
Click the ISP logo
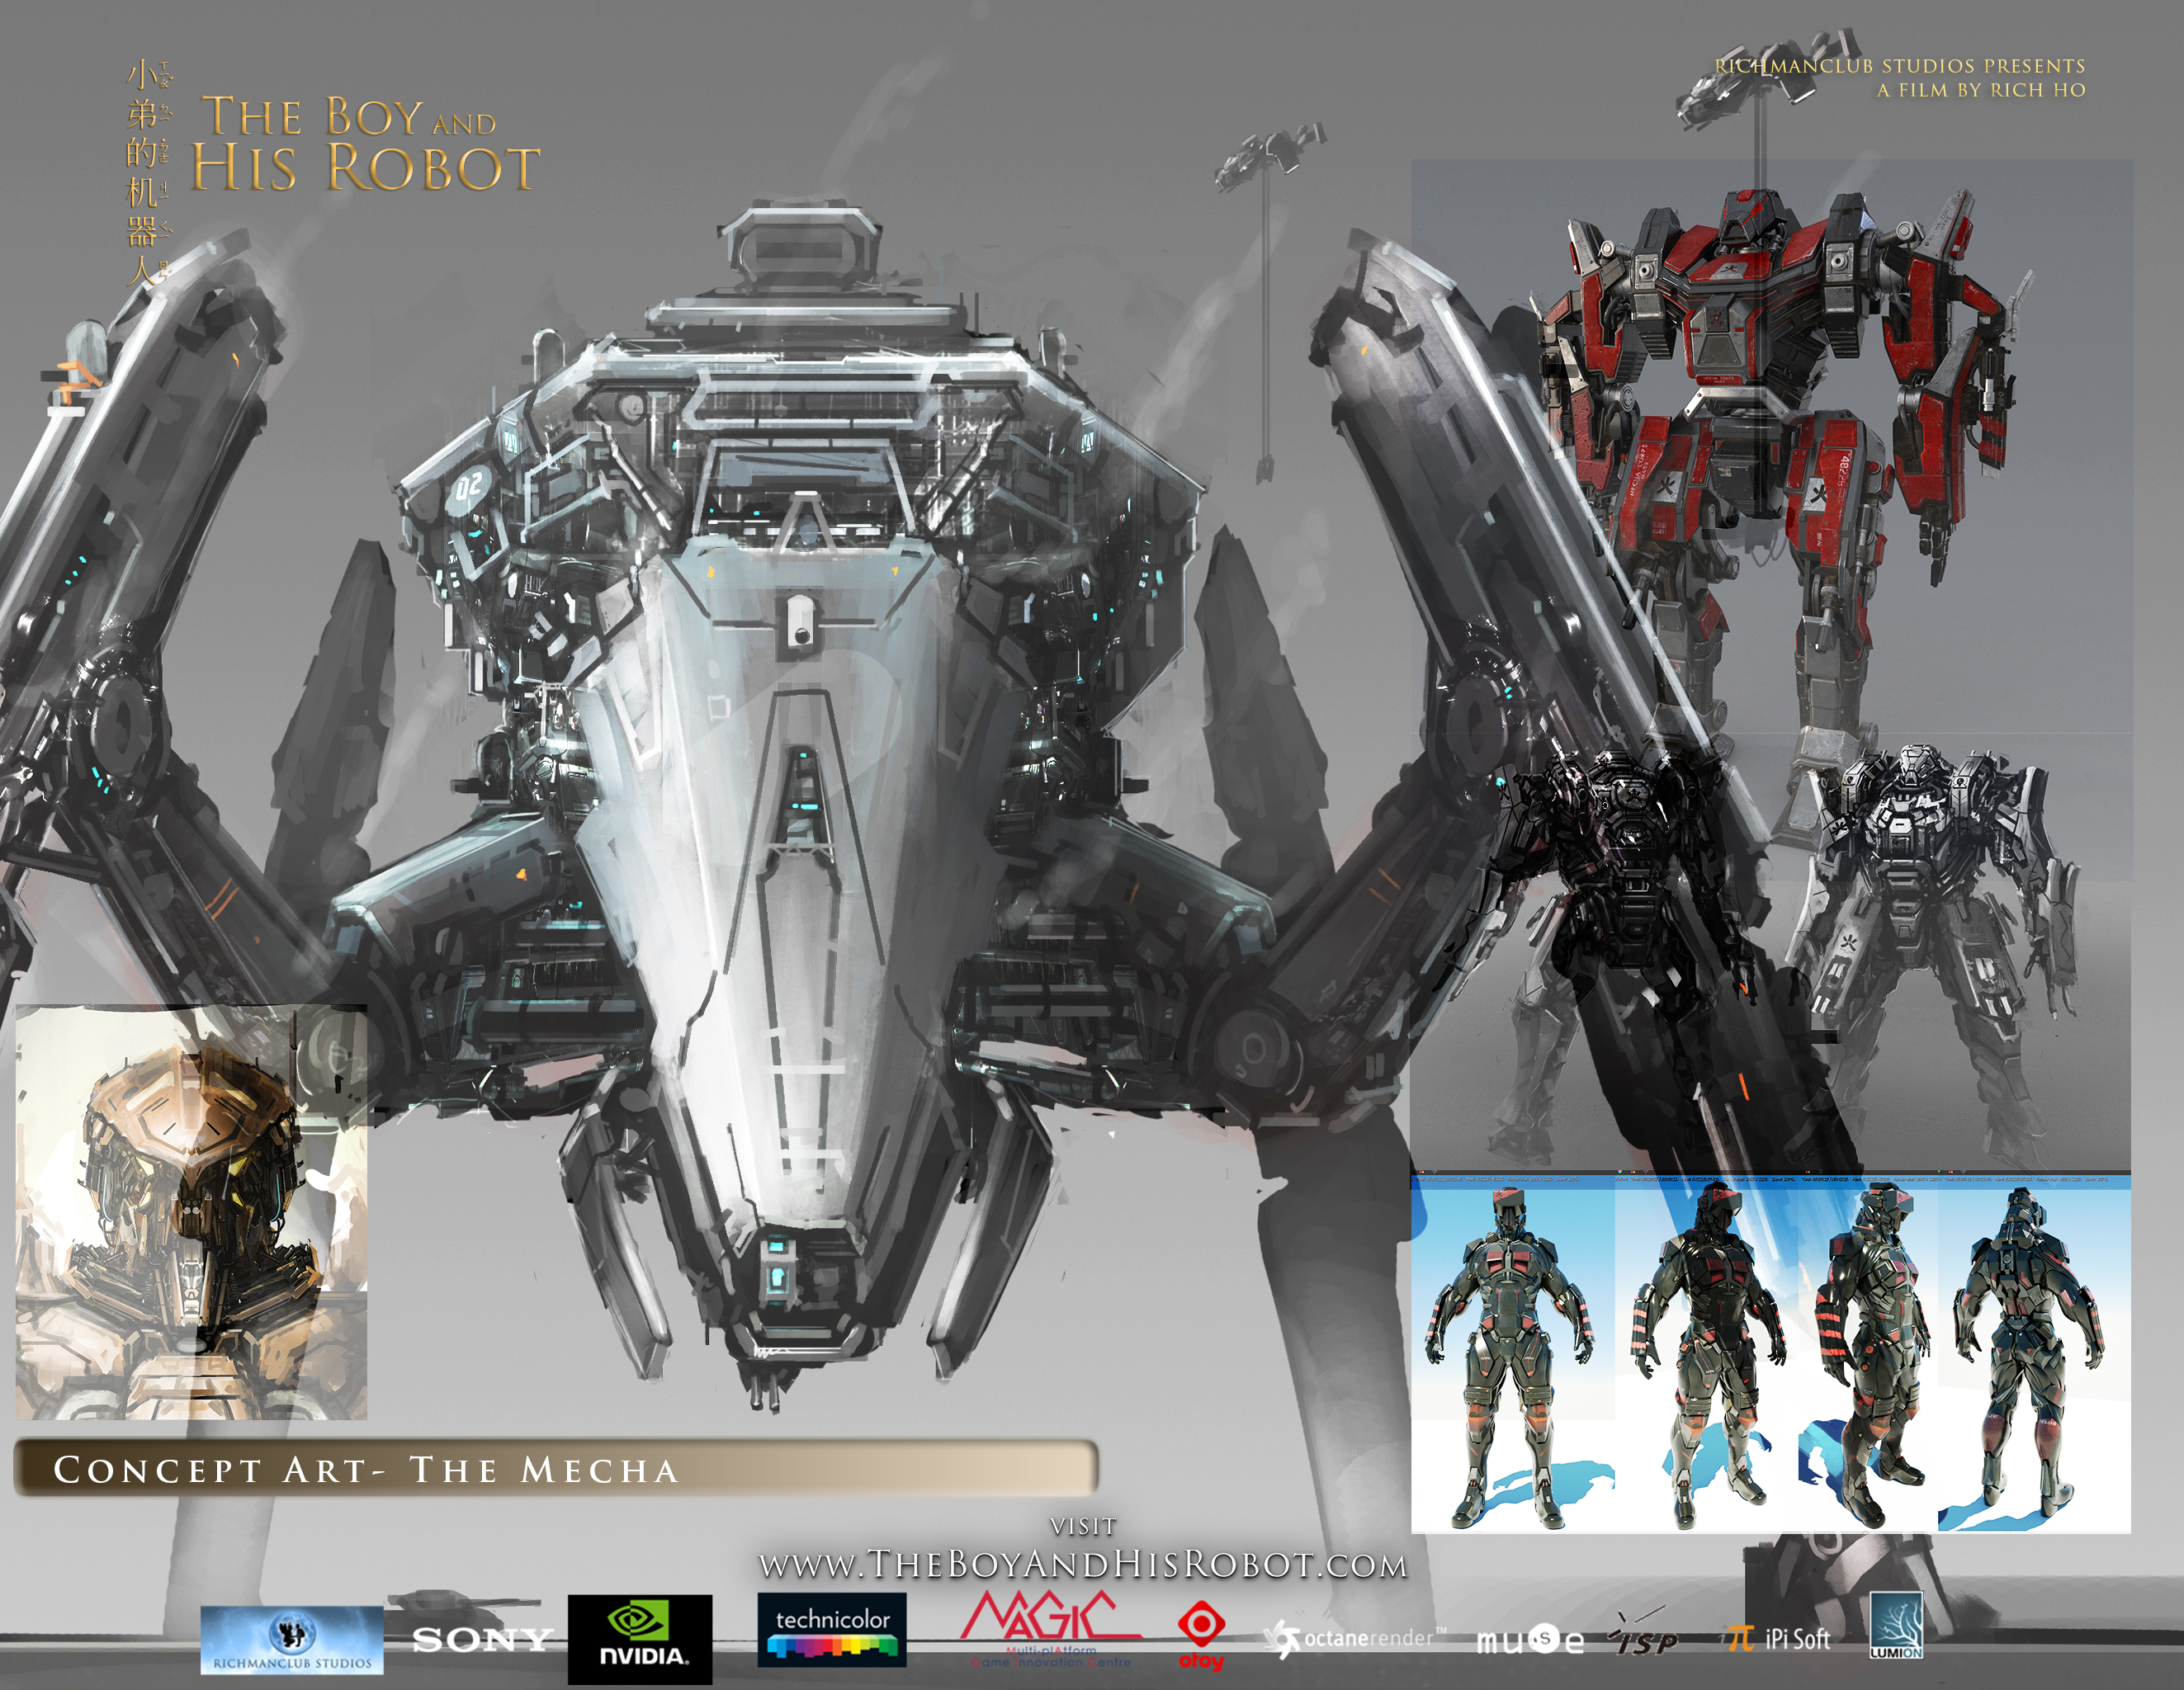(1645, 1638)
